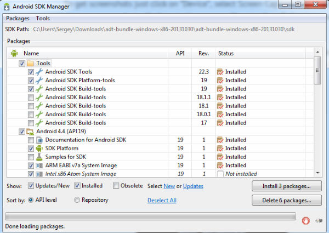Click the Samples for SDK flask icon
This screenshot has height=233, width=329.
point(39,157)
